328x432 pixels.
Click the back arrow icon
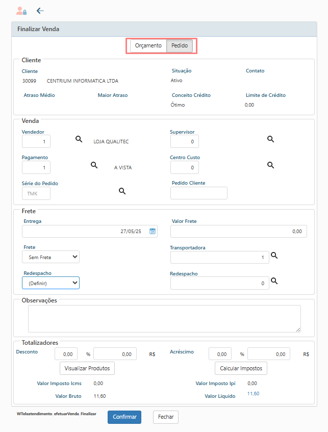pos(40,11)
